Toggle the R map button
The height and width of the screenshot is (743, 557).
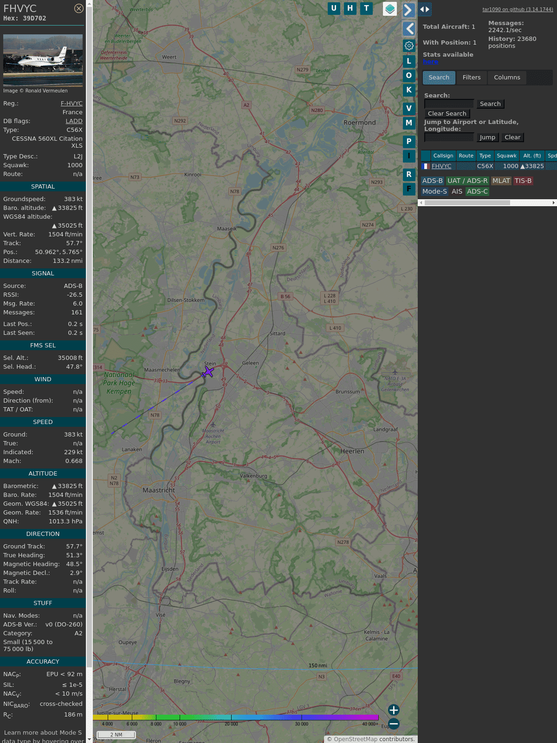pos(409,174)
